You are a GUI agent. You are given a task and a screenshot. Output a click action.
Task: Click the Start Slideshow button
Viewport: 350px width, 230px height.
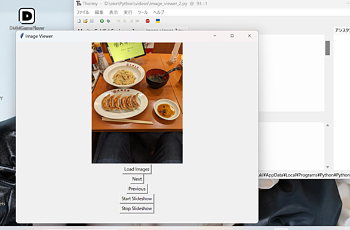click(137, 198)
